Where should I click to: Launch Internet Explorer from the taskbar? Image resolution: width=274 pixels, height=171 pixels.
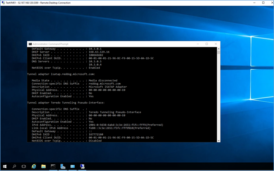point(34,166)
